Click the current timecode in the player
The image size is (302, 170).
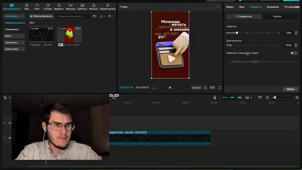click(126, 87)
